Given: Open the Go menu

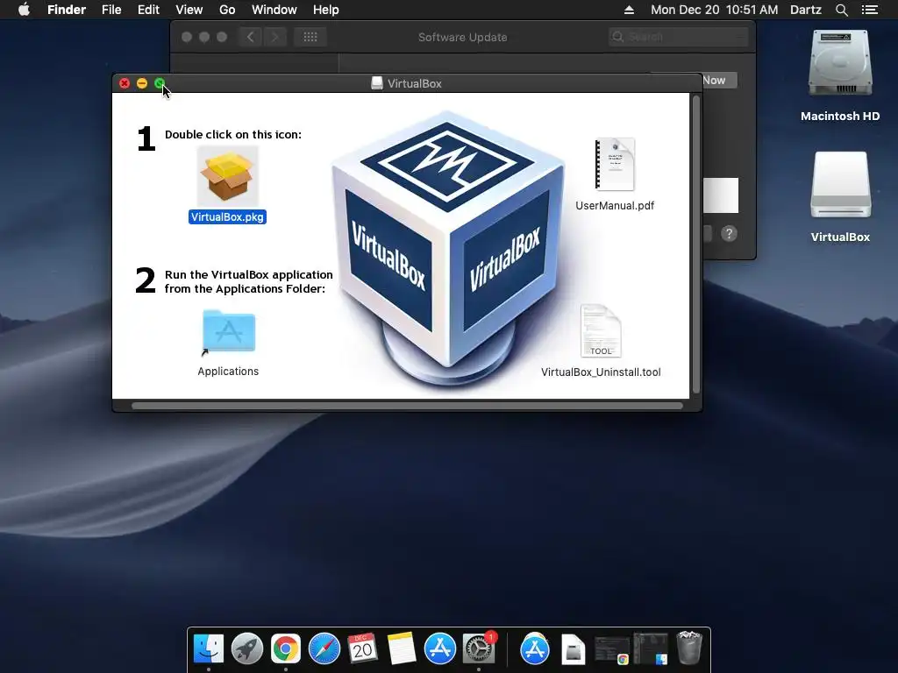Looking at the screenshot, I should 227,10.
